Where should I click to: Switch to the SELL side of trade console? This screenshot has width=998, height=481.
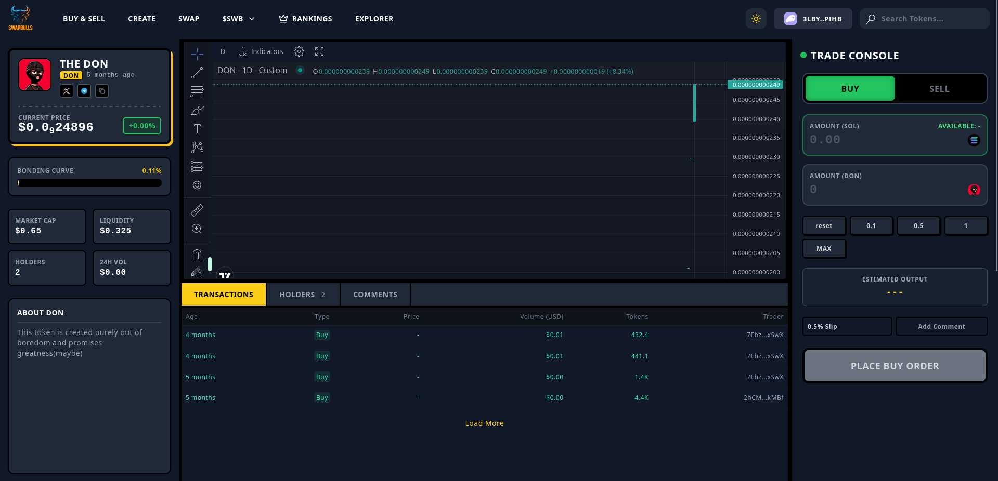point(939,88)
